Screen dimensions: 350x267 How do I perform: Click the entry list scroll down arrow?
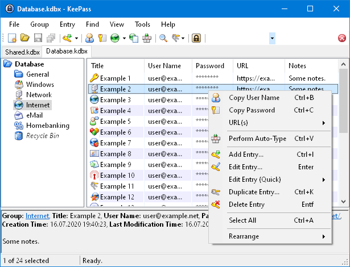click(x=343, y=202)
